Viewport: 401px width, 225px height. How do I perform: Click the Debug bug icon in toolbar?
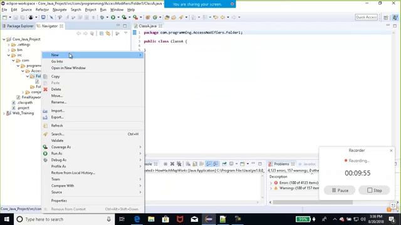point(102,17)
